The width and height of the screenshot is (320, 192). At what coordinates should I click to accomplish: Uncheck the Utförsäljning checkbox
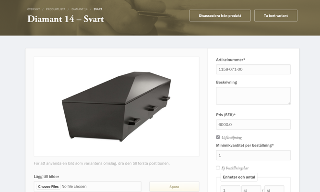click(218, 137)
